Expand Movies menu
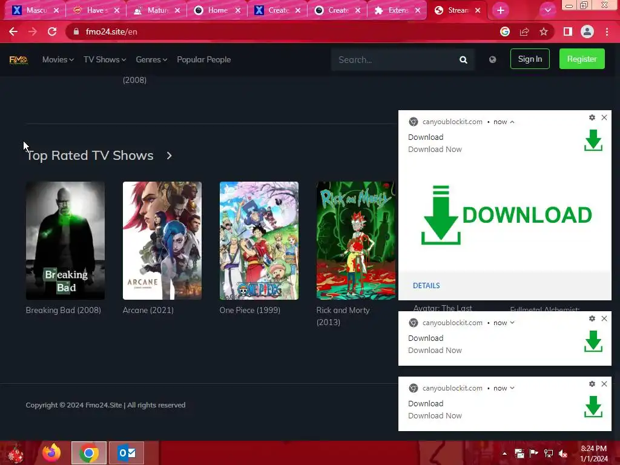Image resolution: width=620 pixels, height=465 pixels. [58, 60]
